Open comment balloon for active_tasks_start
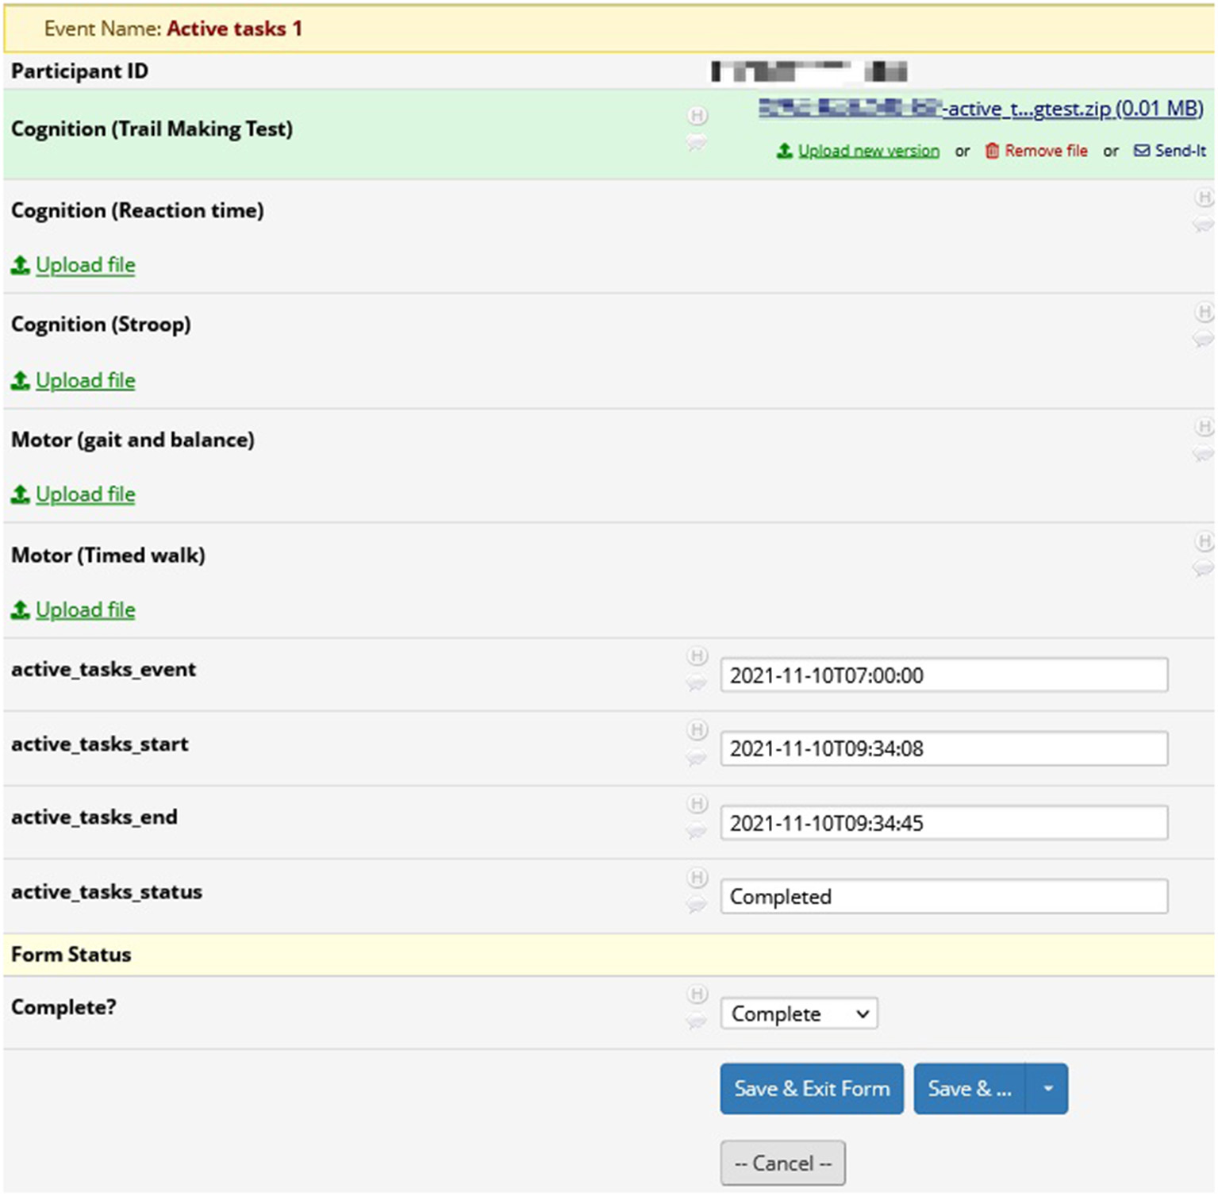This screenshot has height=1196, width=1218. coord(696,758)
